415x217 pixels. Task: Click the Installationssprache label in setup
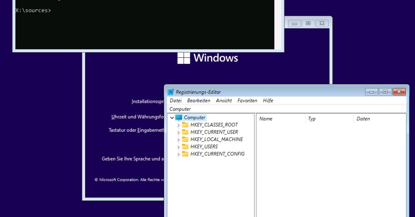pos(148,101)
